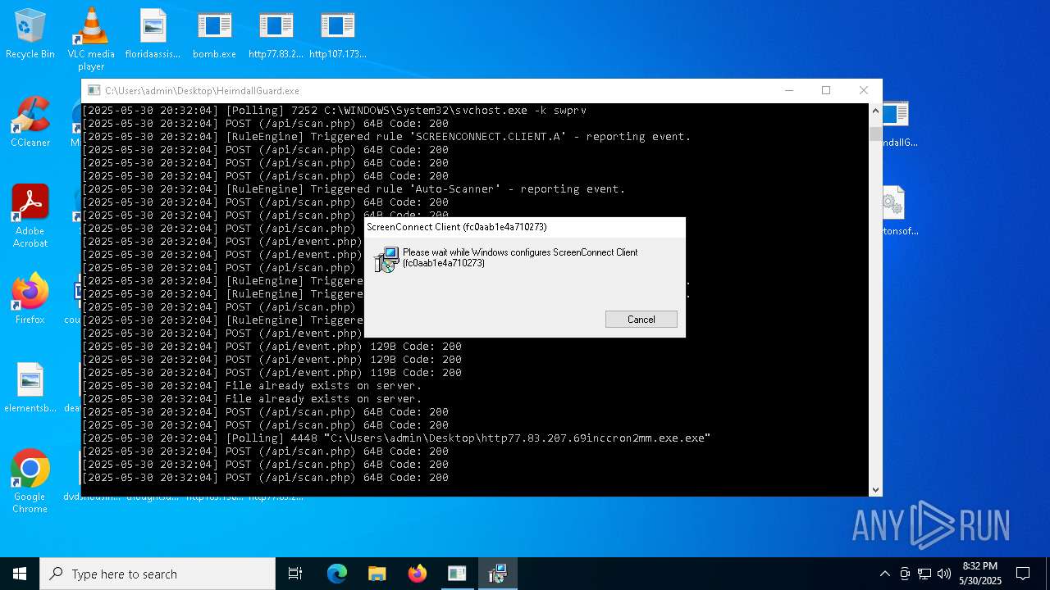Minimize the HeimdallGuard console window

coord(788,90)
